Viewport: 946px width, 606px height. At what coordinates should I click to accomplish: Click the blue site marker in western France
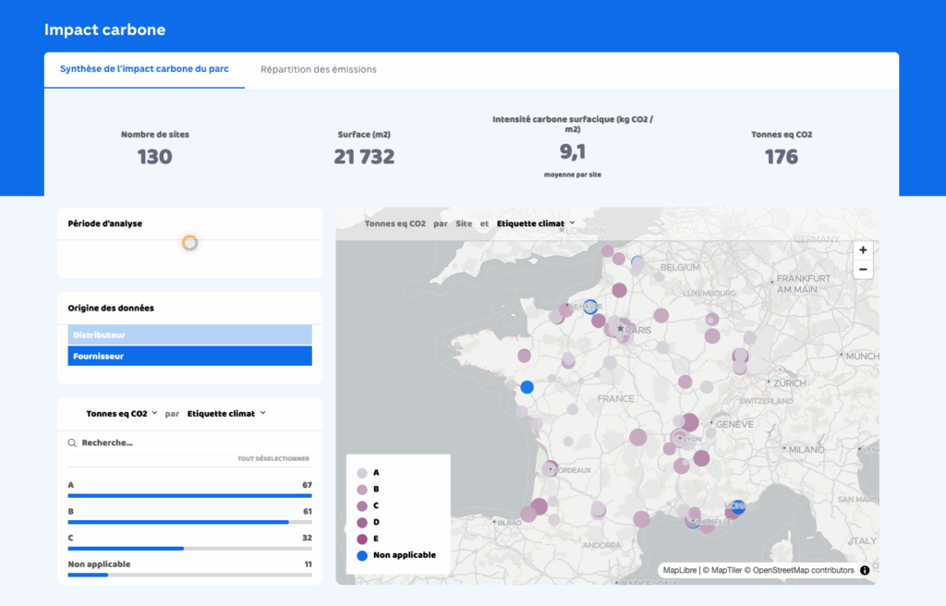pyautogui.click(x=527, y=387)
